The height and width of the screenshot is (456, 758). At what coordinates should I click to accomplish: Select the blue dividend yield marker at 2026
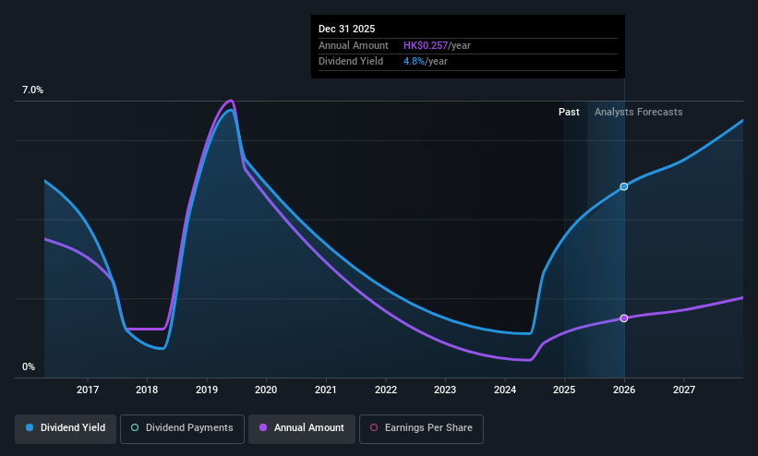(x=624, y=186)
